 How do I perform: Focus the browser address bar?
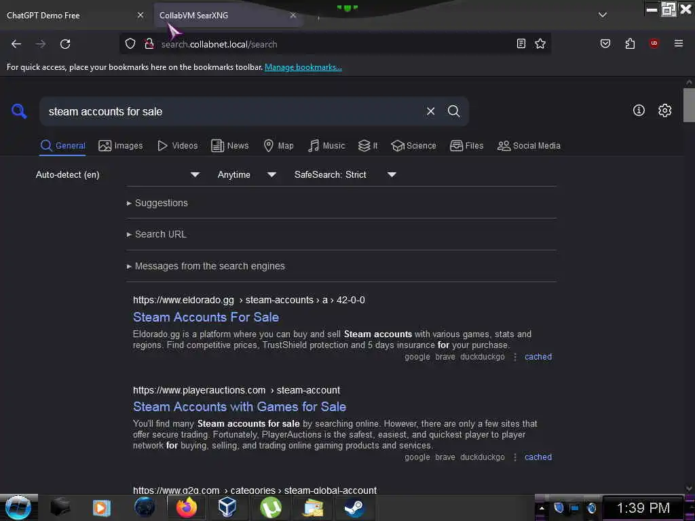tap(335, 44)
